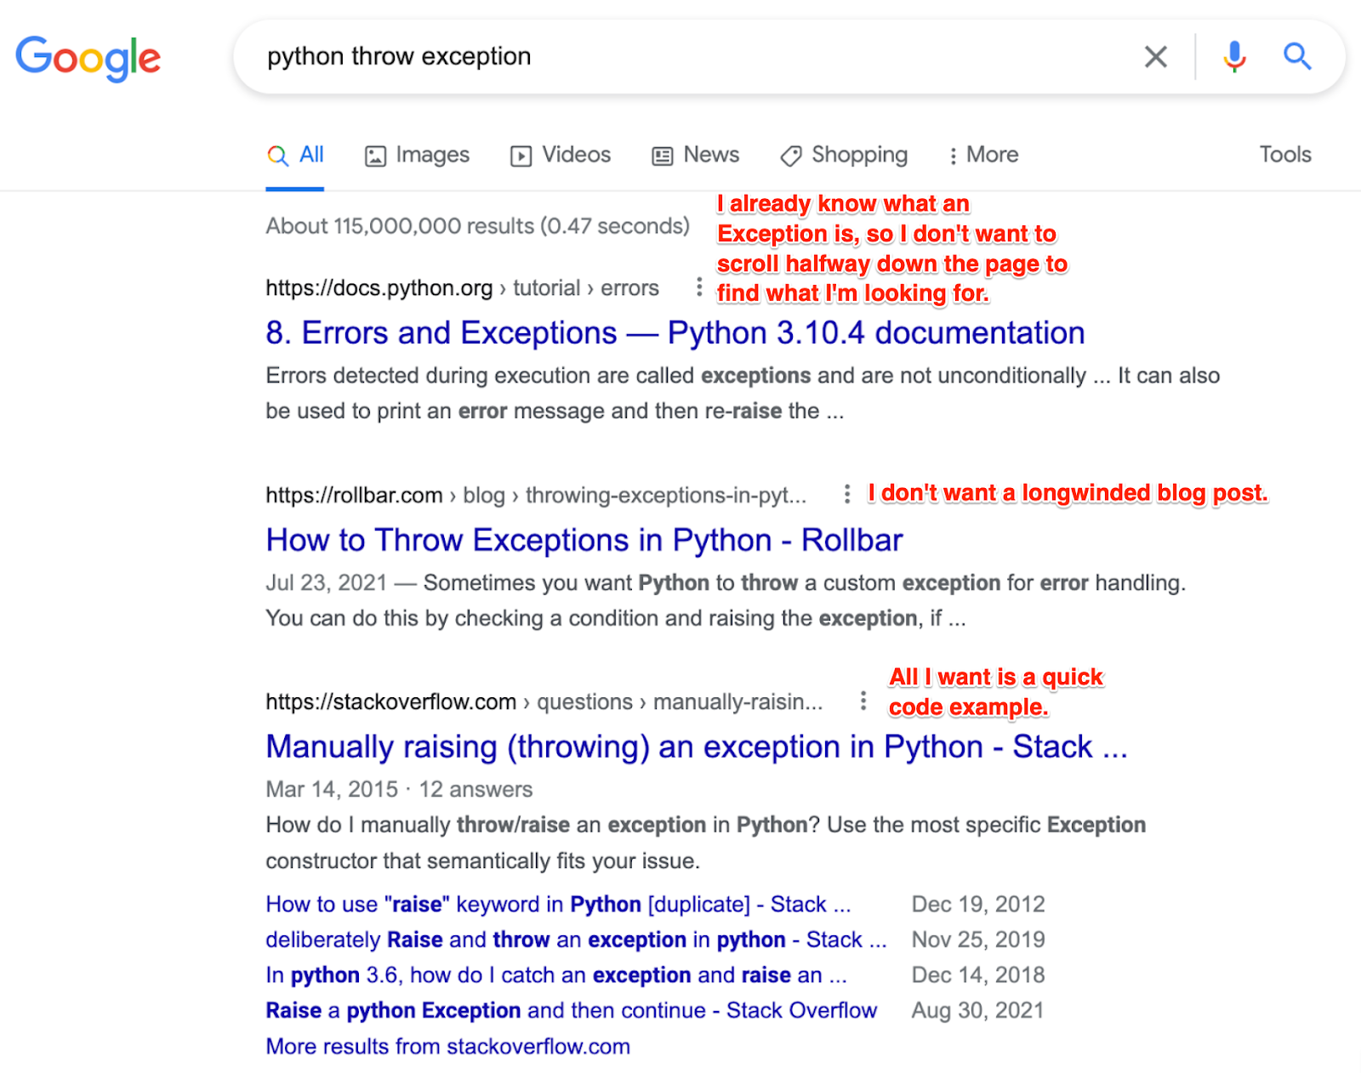
Task: Click the blue magnifying glass search icon
Action: (x=1297, y=57)
